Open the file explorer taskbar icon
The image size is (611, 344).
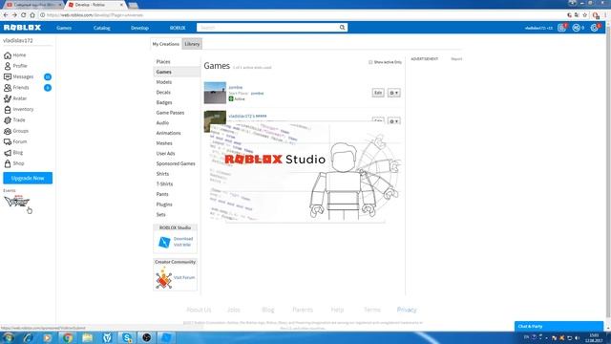point(87,337)
